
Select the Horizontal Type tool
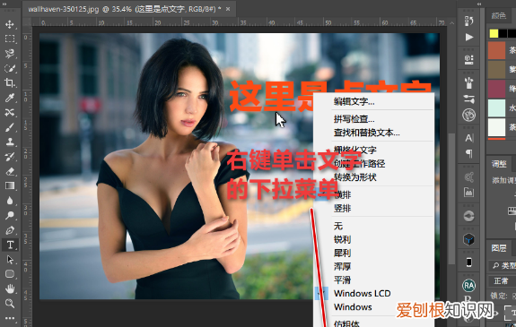coord(10,245)
